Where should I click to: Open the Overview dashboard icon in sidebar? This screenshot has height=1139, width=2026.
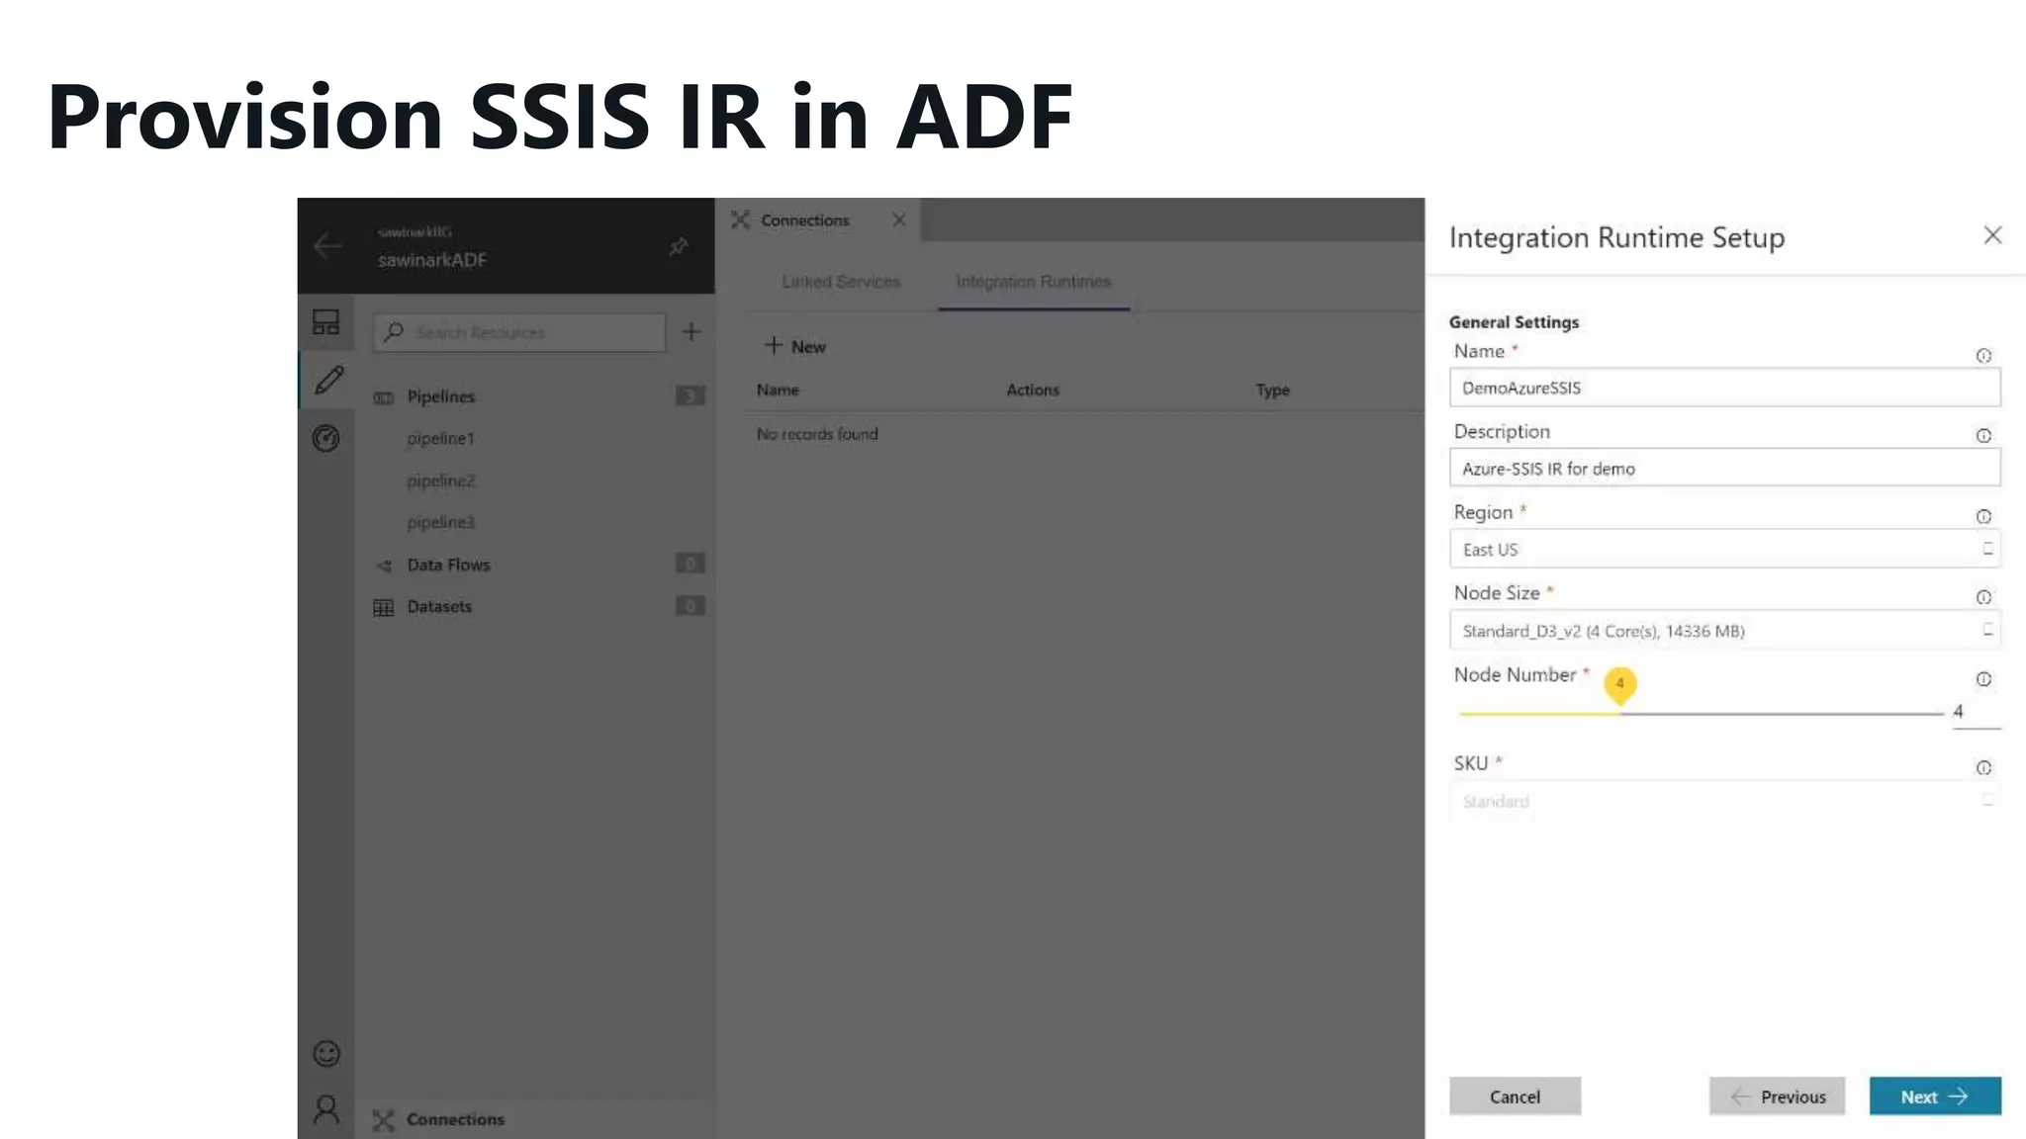(325, 322)
